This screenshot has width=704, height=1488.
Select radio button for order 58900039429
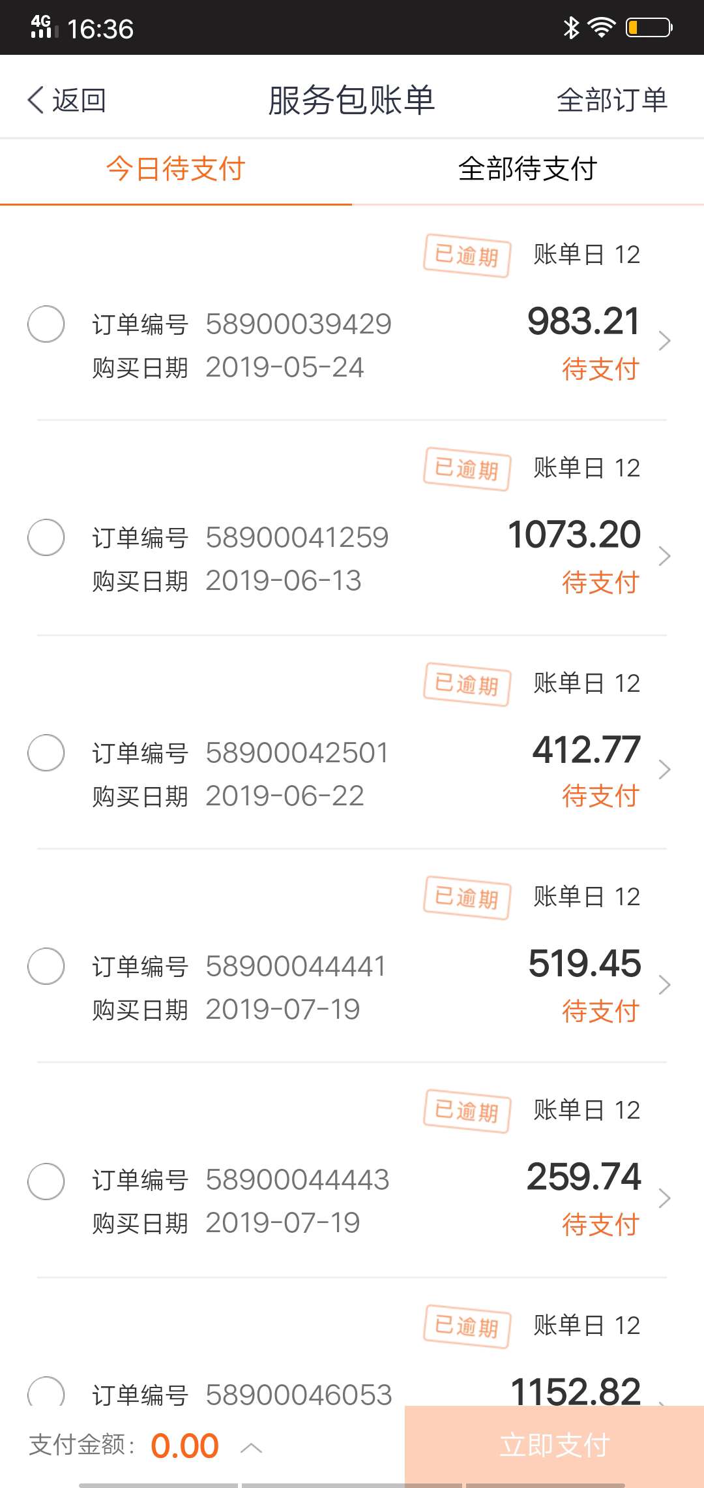coord(46,324)
